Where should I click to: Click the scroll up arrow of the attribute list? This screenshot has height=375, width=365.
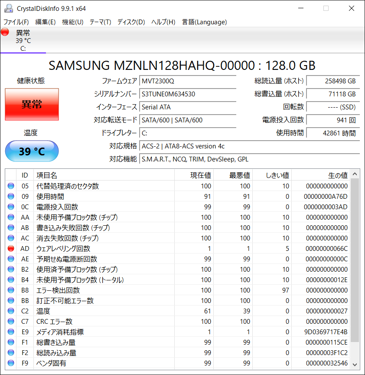(355, 174)
